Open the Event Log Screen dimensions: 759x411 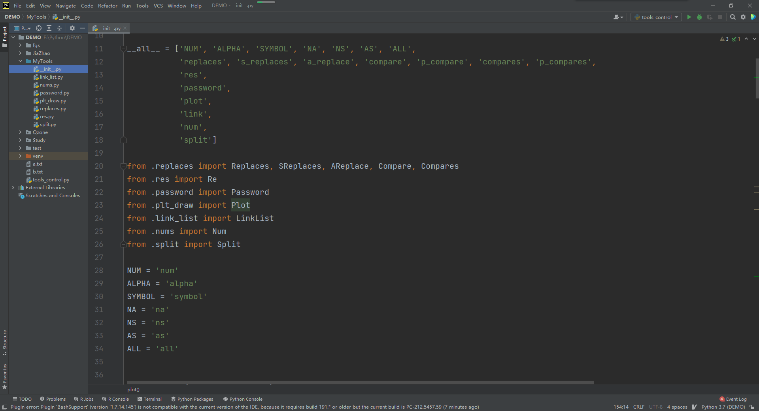(x=733, y=399)
